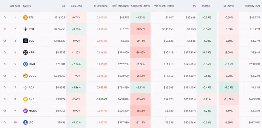Viewport: 262px width, 128px height.
Task: Click SOL open interest $1.63B
Action: (191, 41)
